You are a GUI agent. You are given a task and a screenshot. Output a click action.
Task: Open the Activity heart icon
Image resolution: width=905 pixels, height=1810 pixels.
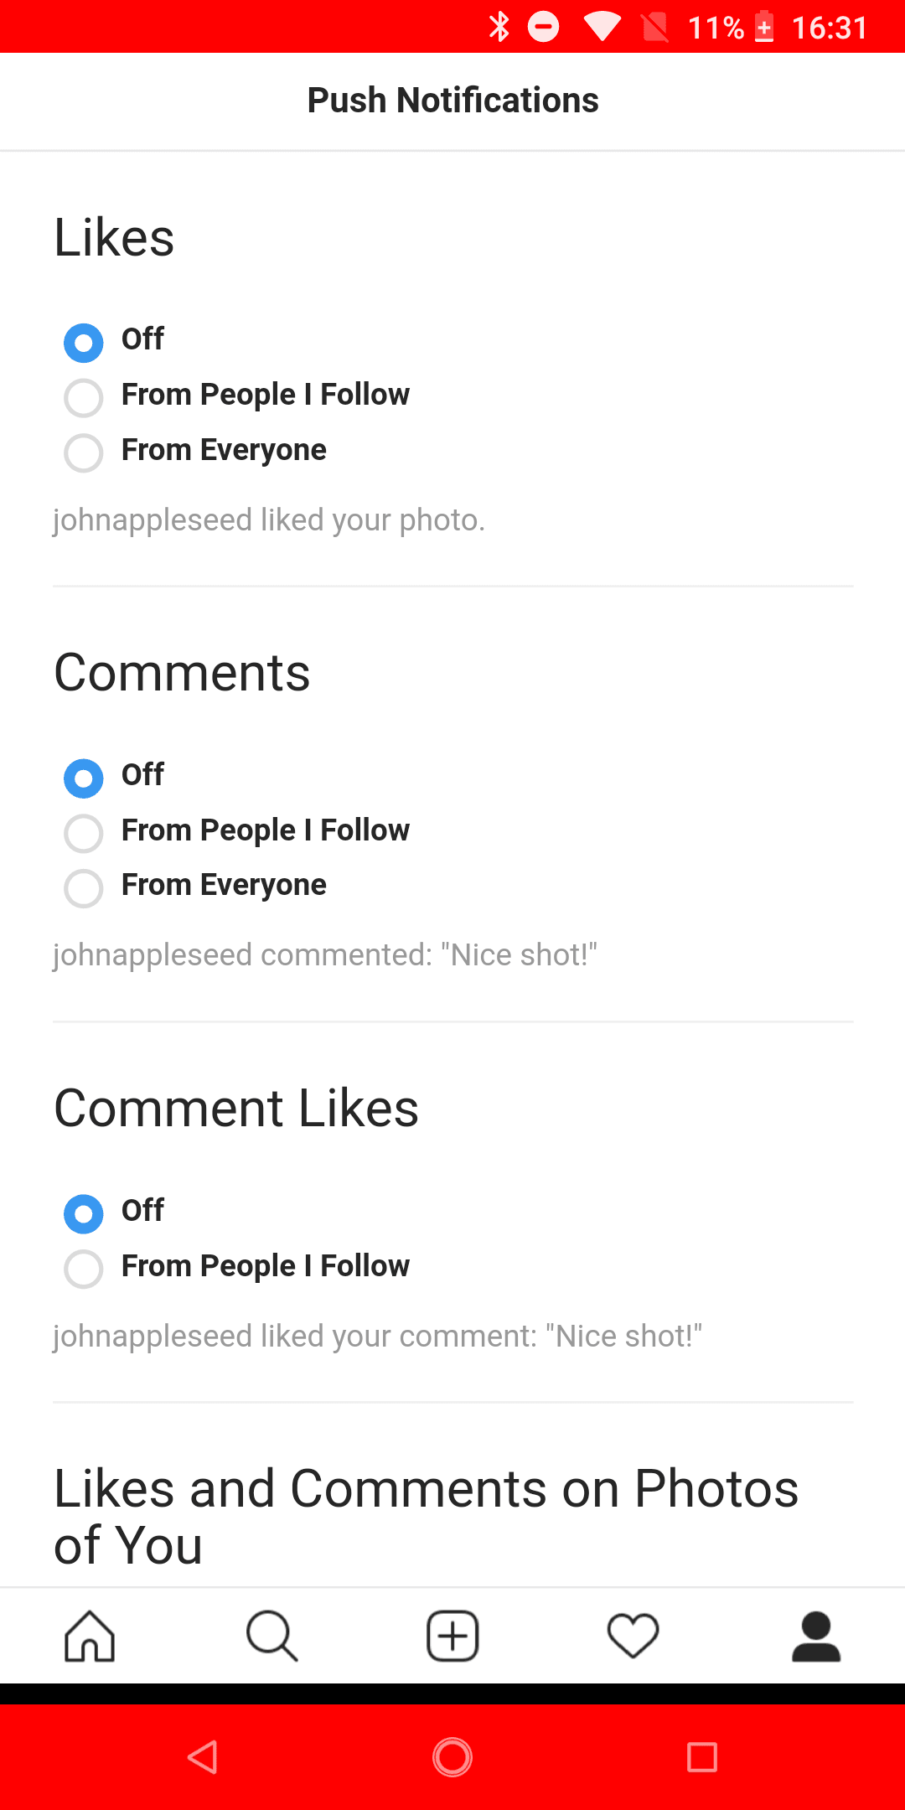(x=633, y=1636)
